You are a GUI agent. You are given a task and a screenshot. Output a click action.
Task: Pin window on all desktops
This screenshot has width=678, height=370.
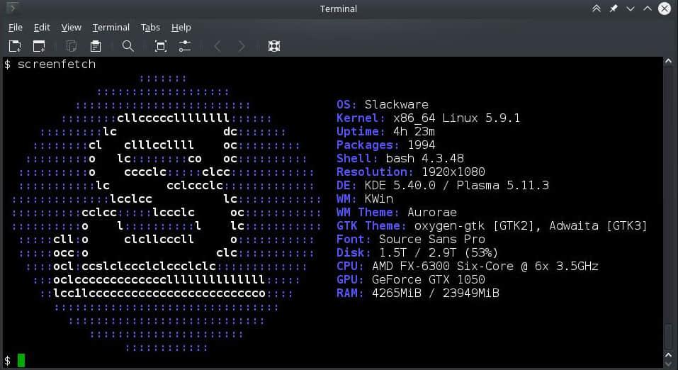pos(614,9)
